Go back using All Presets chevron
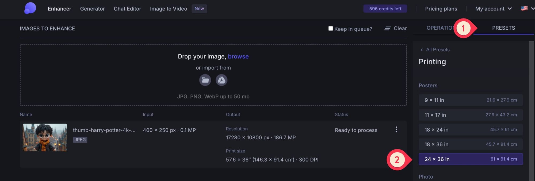535x181 pixels. tap(422, 50)
